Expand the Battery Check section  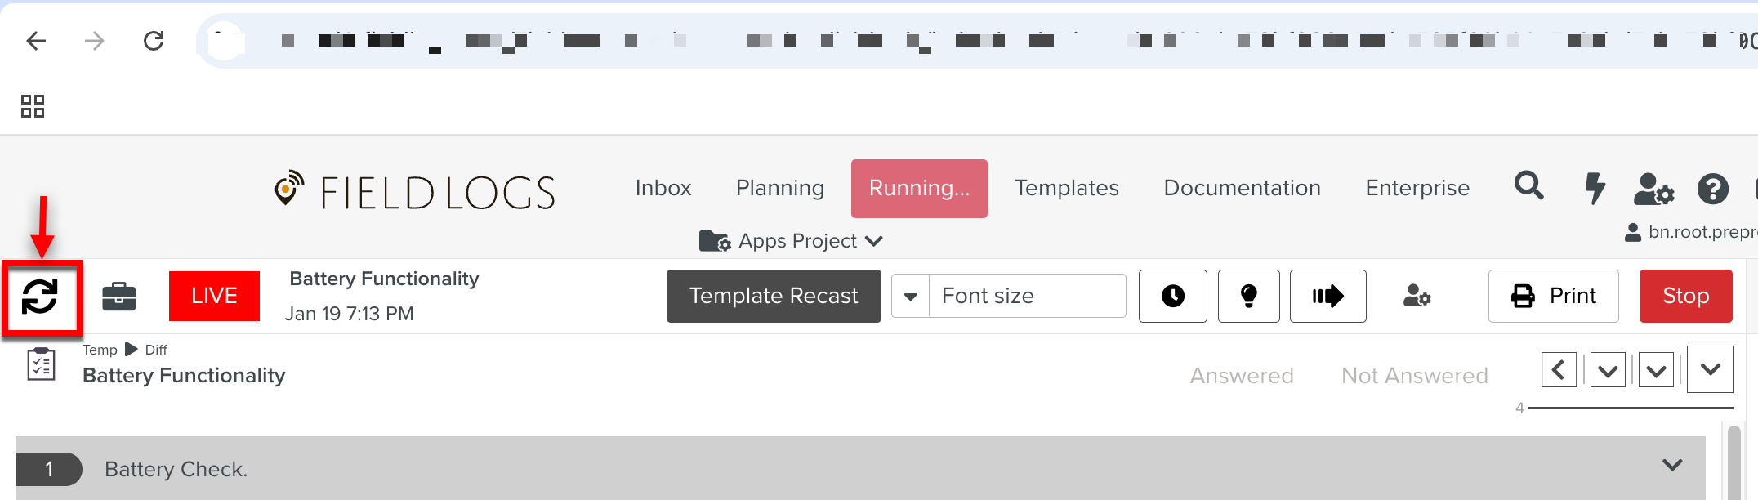click(1672, 466)
